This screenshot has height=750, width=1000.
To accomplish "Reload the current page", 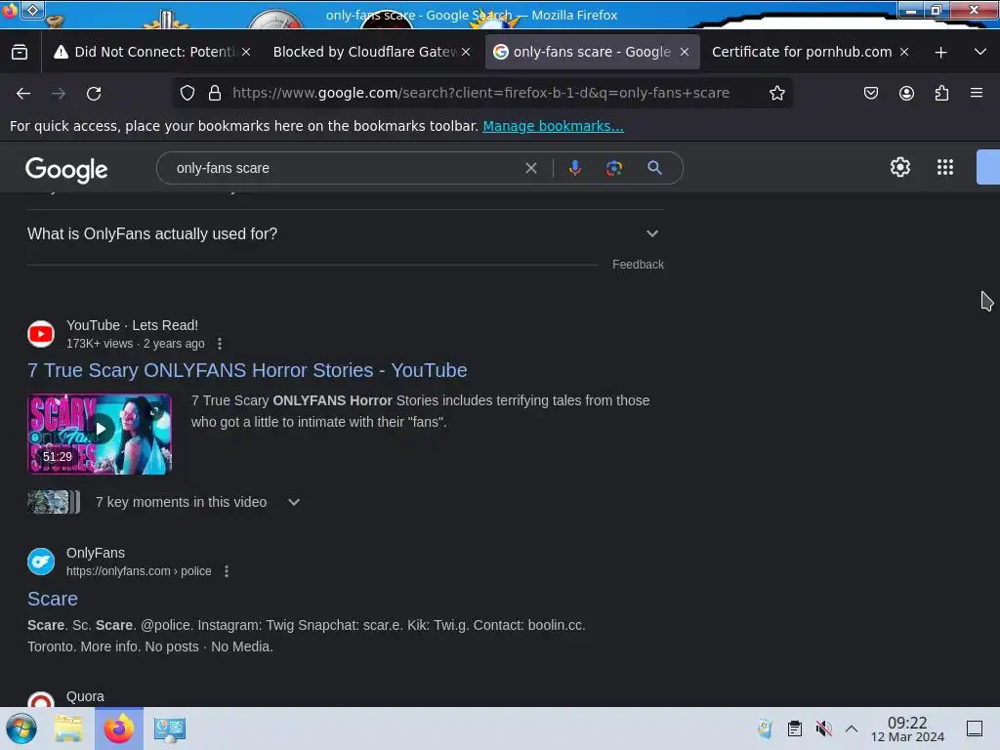I will [94, 93].
